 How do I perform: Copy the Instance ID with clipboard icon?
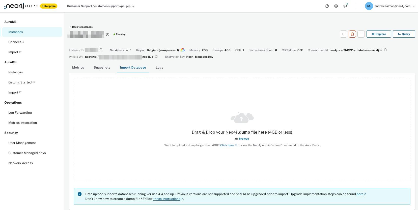pyautogui.click(x=101, y=50)
